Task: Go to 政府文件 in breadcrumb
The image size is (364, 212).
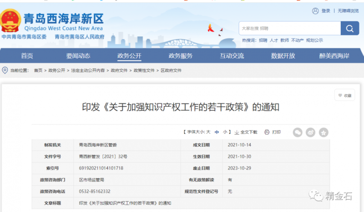Action: [x=119, y=70]
